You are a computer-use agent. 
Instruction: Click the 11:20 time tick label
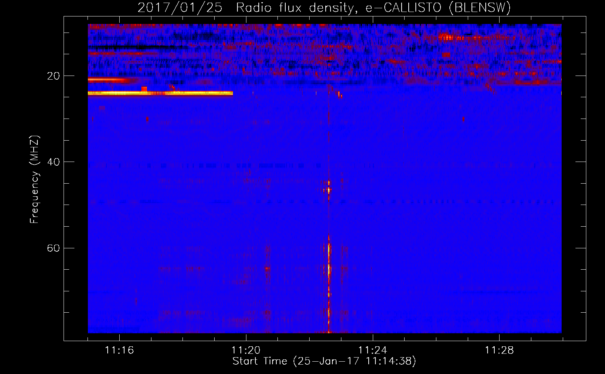pos(246,350)
